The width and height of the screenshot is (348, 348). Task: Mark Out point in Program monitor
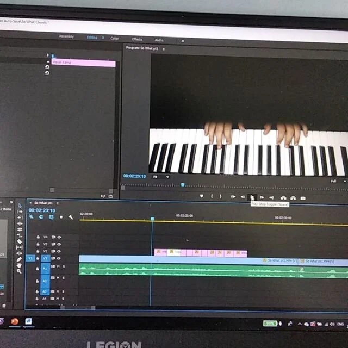[220, 196]
